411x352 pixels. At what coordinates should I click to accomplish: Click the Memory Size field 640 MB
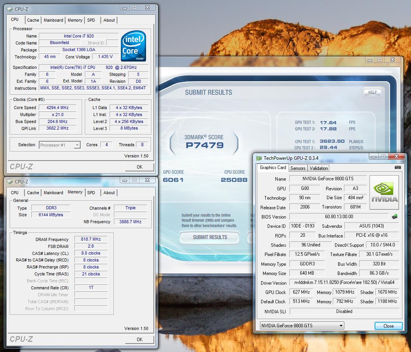[x=307, y=273]
